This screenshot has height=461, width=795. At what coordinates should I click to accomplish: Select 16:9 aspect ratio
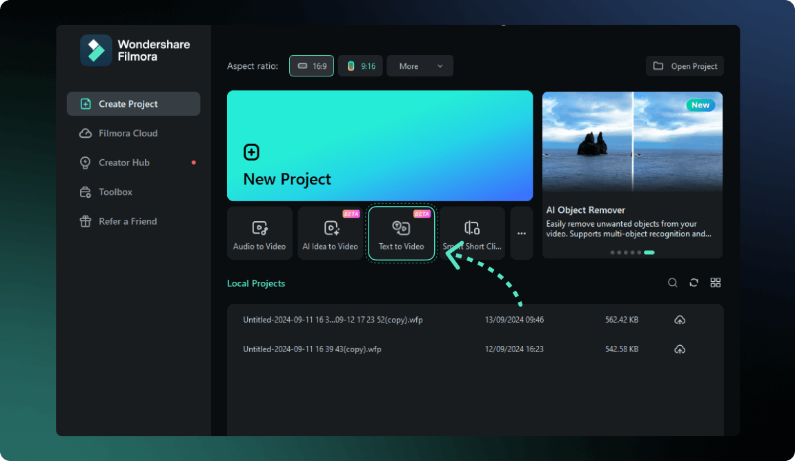coord(311,65)
